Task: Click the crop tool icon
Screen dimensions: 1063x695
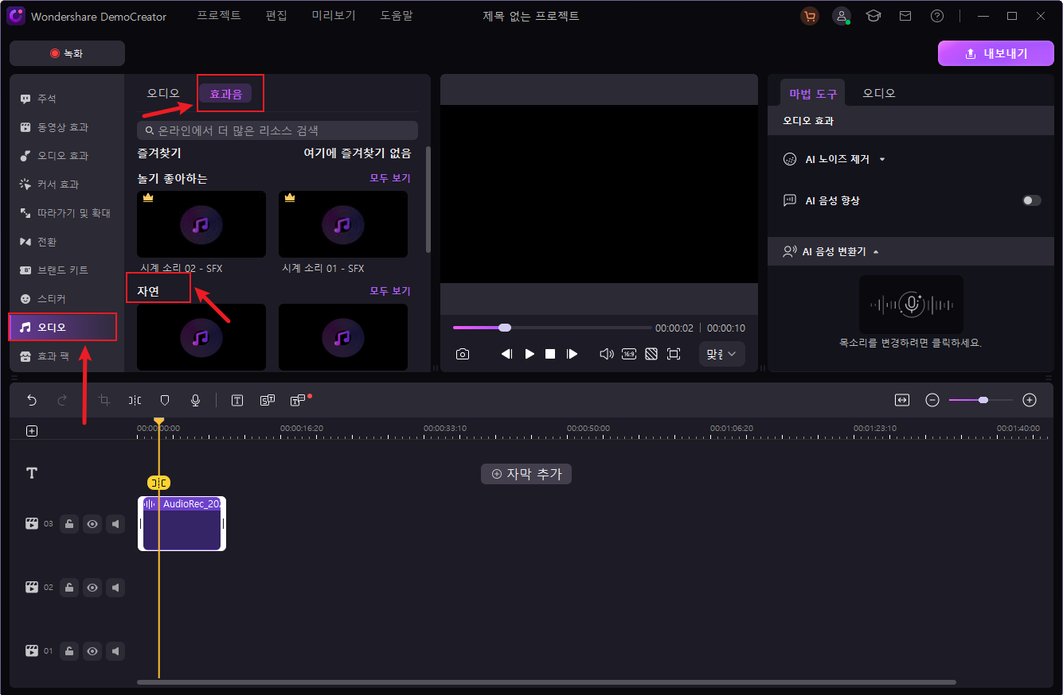Action: click(104, 400)
